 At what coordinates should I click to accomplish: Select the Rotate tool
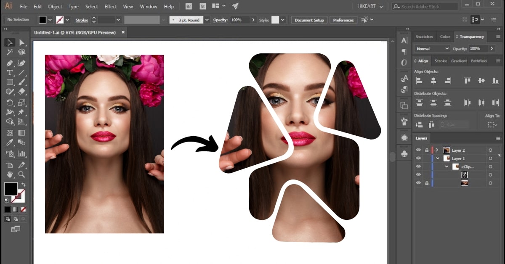pyautogui.click(x=10, y=103)
